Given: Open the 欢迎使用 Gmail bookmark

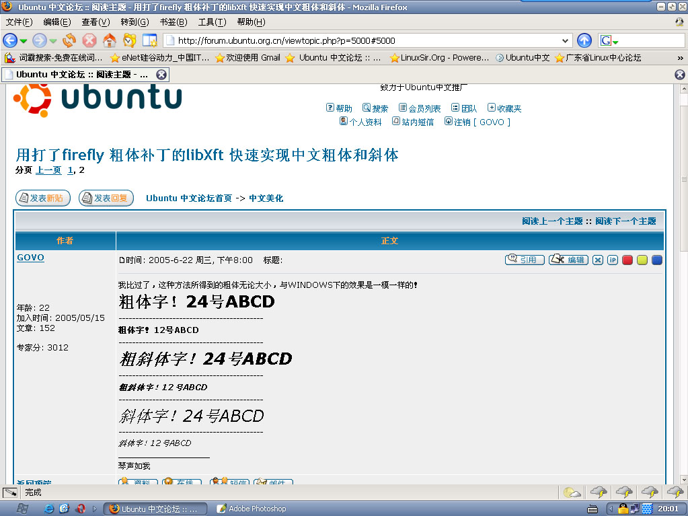Looking at the screenshot, I should tap(248, 57).
